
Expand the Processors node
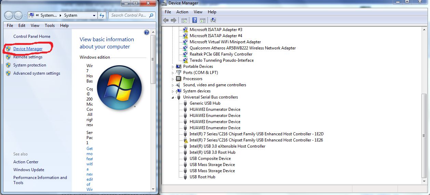(x=173, y=79)
